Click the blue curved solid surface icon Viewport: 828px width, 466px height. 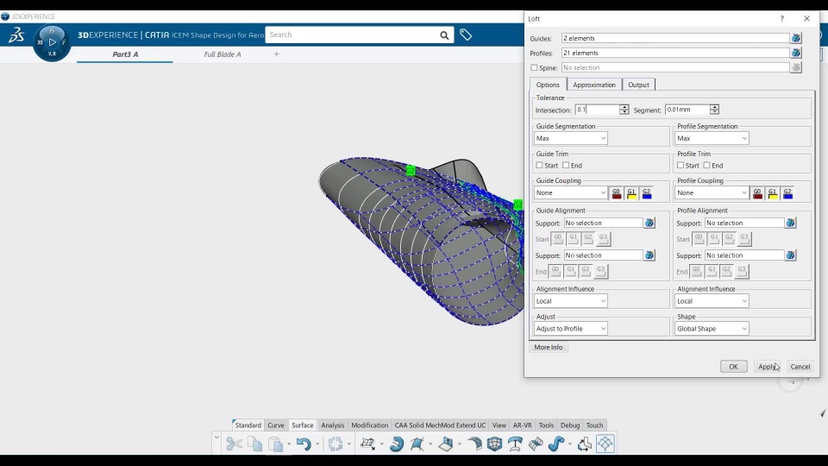[x=397, y=444]
